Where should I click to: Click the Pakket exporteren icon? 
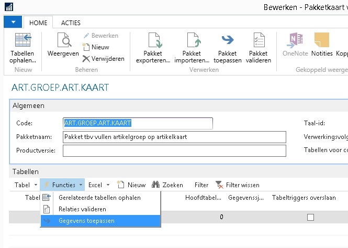[x=155, y=40]
